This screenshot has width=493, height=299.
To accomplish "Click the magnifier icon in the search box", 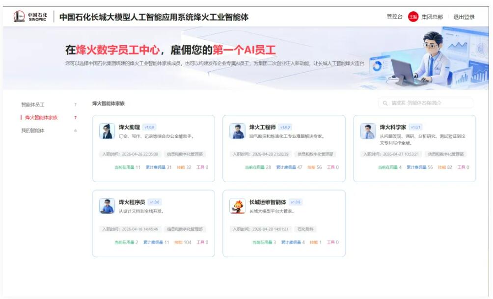I will pos(385,103).
